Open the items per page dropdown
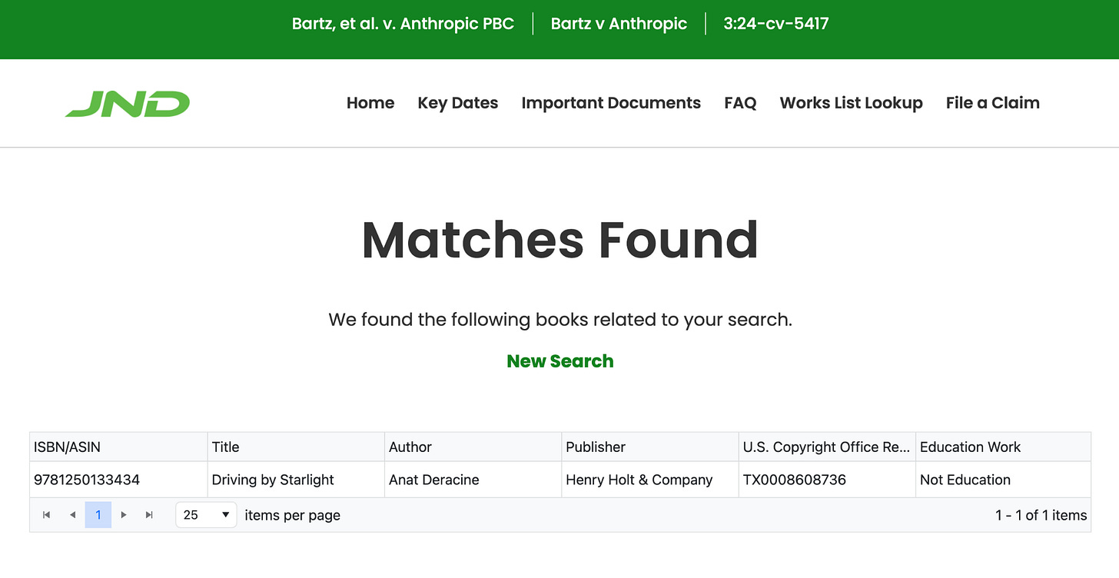1119x578 pixels. point(206,515)
